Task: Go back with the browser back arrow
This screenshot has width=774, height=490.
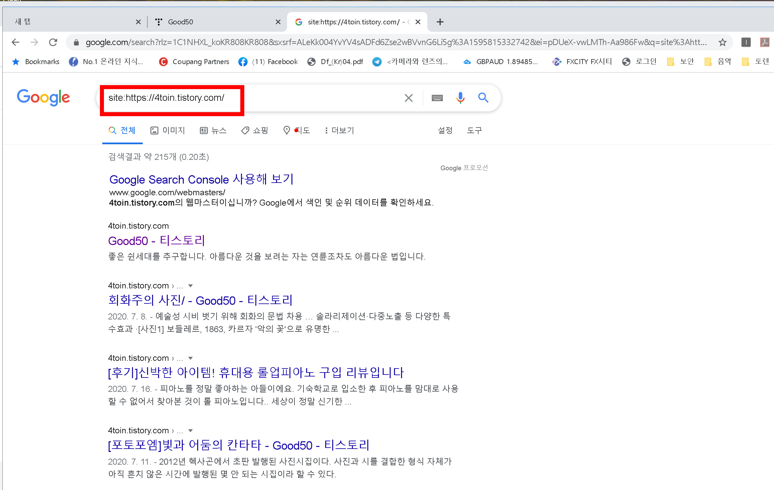Action: (x=15, y=42)
